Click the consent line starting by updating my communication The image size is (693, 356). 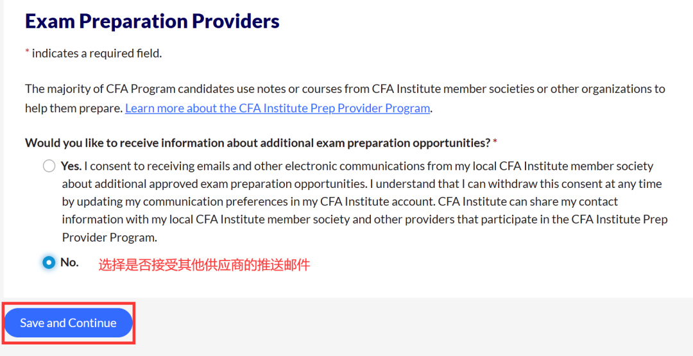(x=340, y=201)
